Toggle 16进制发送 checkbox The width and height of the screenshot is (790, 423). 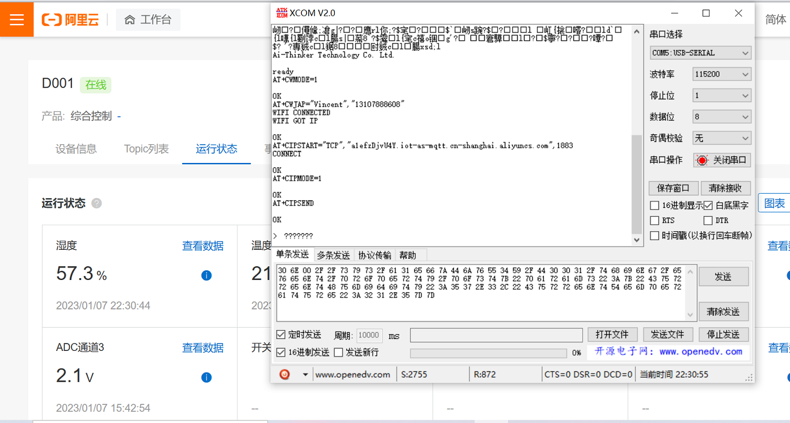point(280,353)
